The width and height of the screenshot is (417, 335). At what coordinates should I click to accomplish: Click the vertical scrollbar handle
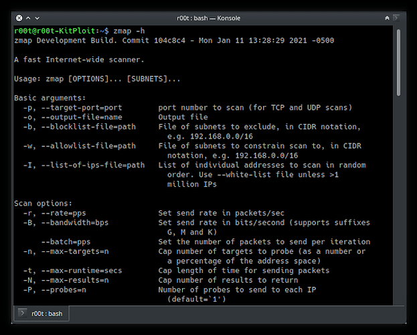[398, 62]
